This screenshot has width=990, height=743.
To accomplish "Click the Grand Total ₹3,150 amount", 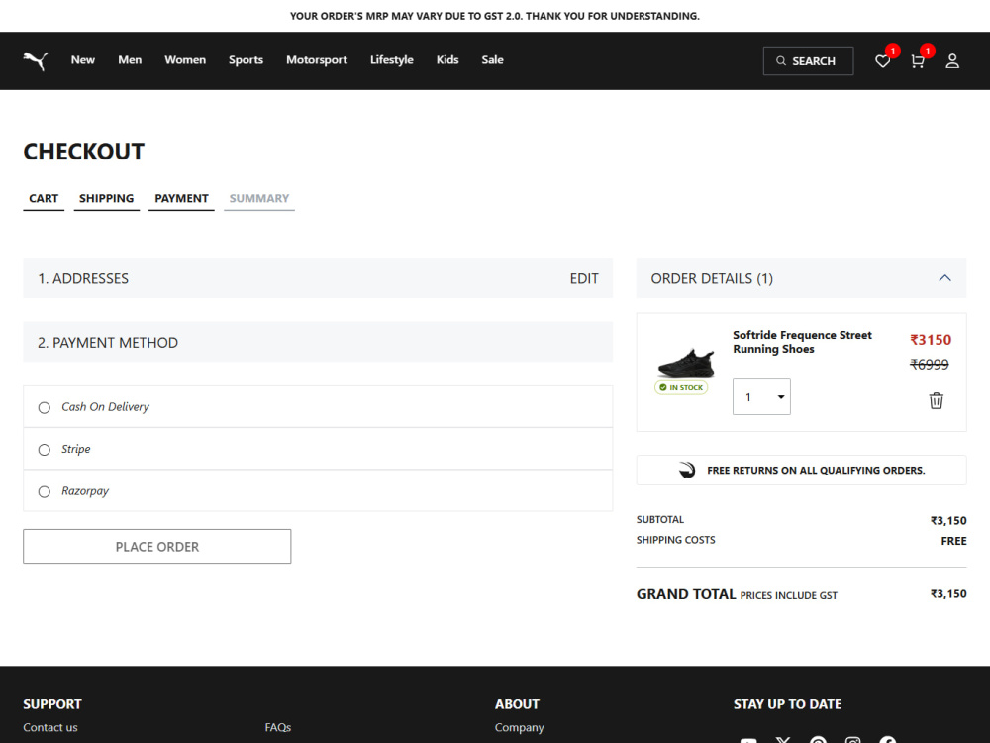I will click(x=948, y=593).
